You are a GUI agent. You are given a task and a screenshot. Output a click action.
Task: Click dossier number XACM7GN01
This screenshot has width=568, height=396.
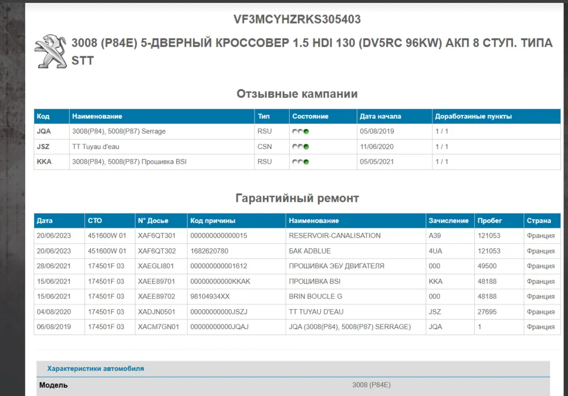[158, 327]
